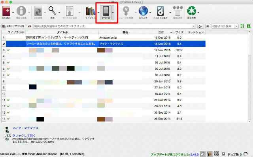
Task: Sort by the サイズ column header
Action: pos(179,32)
